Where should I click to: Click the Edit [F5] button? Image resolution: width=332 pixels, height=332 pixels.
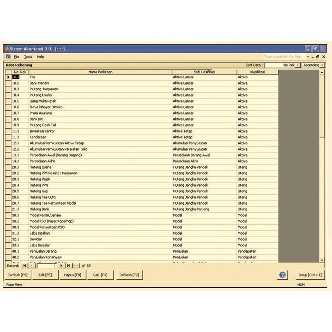pyautogui.click(x=45, y=275)
